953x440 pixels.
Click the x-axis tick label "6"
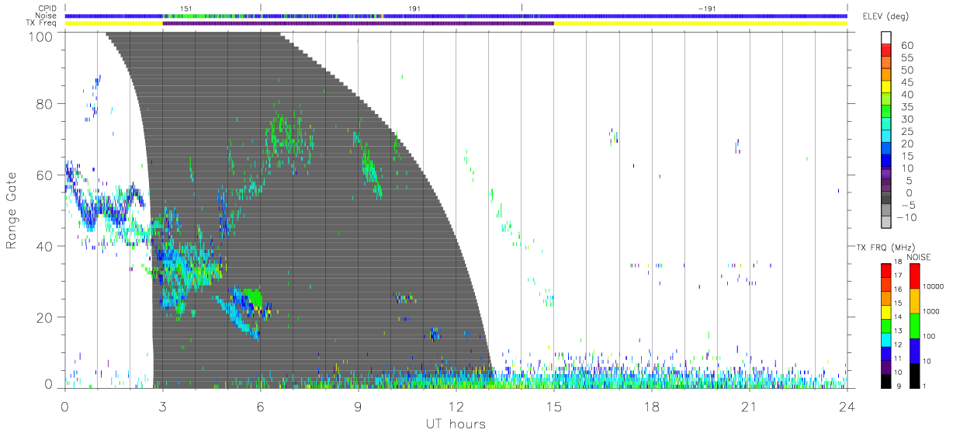260,407
